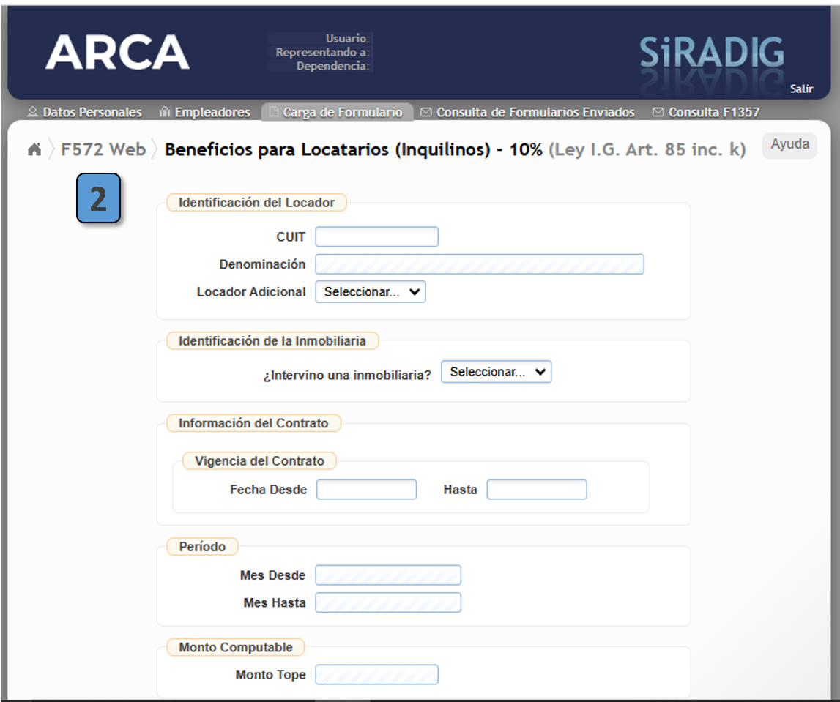Click the Mes Desde field
The width and height of the screenshot is (840, 702).
(x=388, y=575)
